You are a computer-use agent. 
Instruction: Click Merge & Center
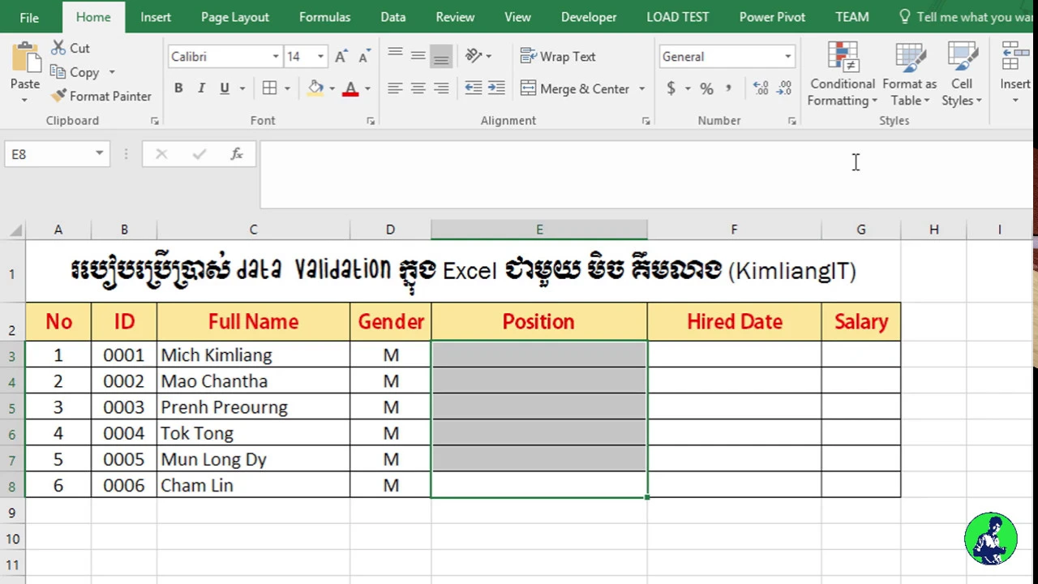[x=575, y=88]
